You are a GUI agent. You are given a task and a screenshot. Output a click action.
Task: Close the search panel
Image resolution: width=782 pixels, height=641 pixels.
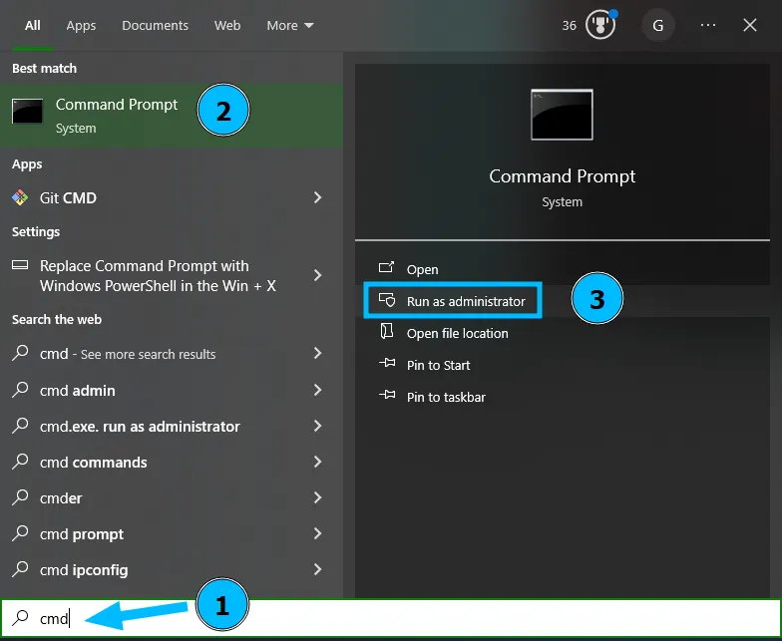(x=750, y=25)
